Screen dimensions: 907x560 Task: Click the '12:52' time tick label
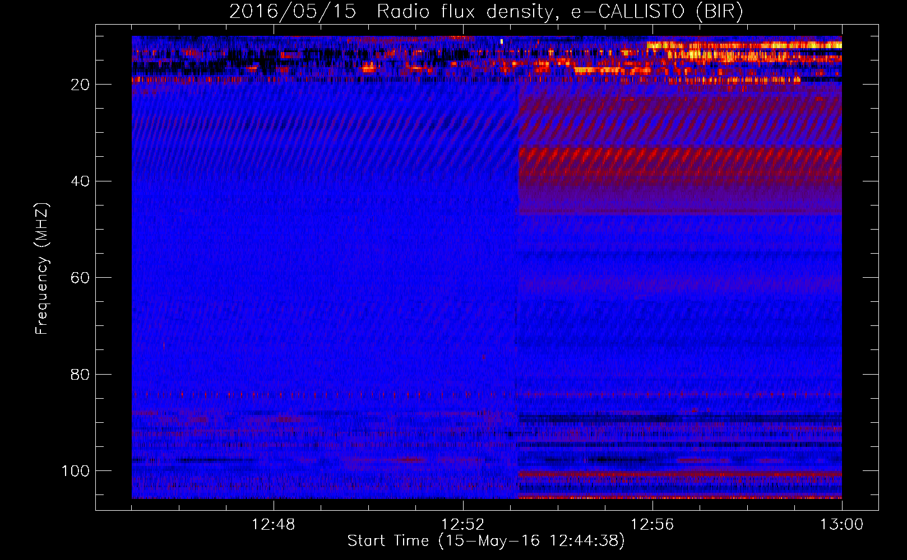pyautogui.click(x=463, y=525)
